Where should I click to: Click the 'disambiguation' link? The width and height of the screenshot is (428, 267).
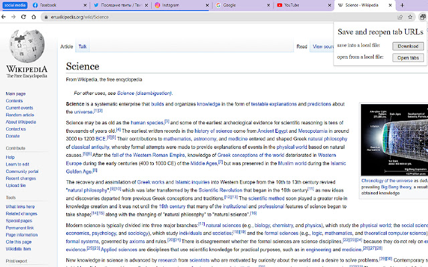coord(153,93)
